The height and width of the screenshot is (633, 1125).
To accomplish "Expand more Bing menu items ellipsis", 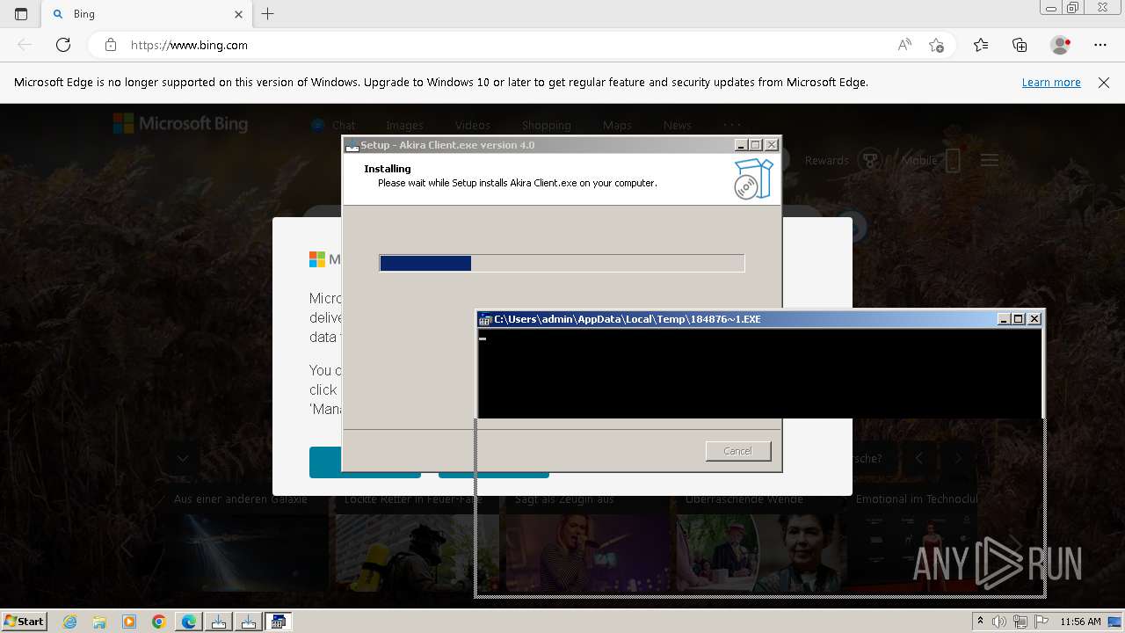I will coord(732,125).
